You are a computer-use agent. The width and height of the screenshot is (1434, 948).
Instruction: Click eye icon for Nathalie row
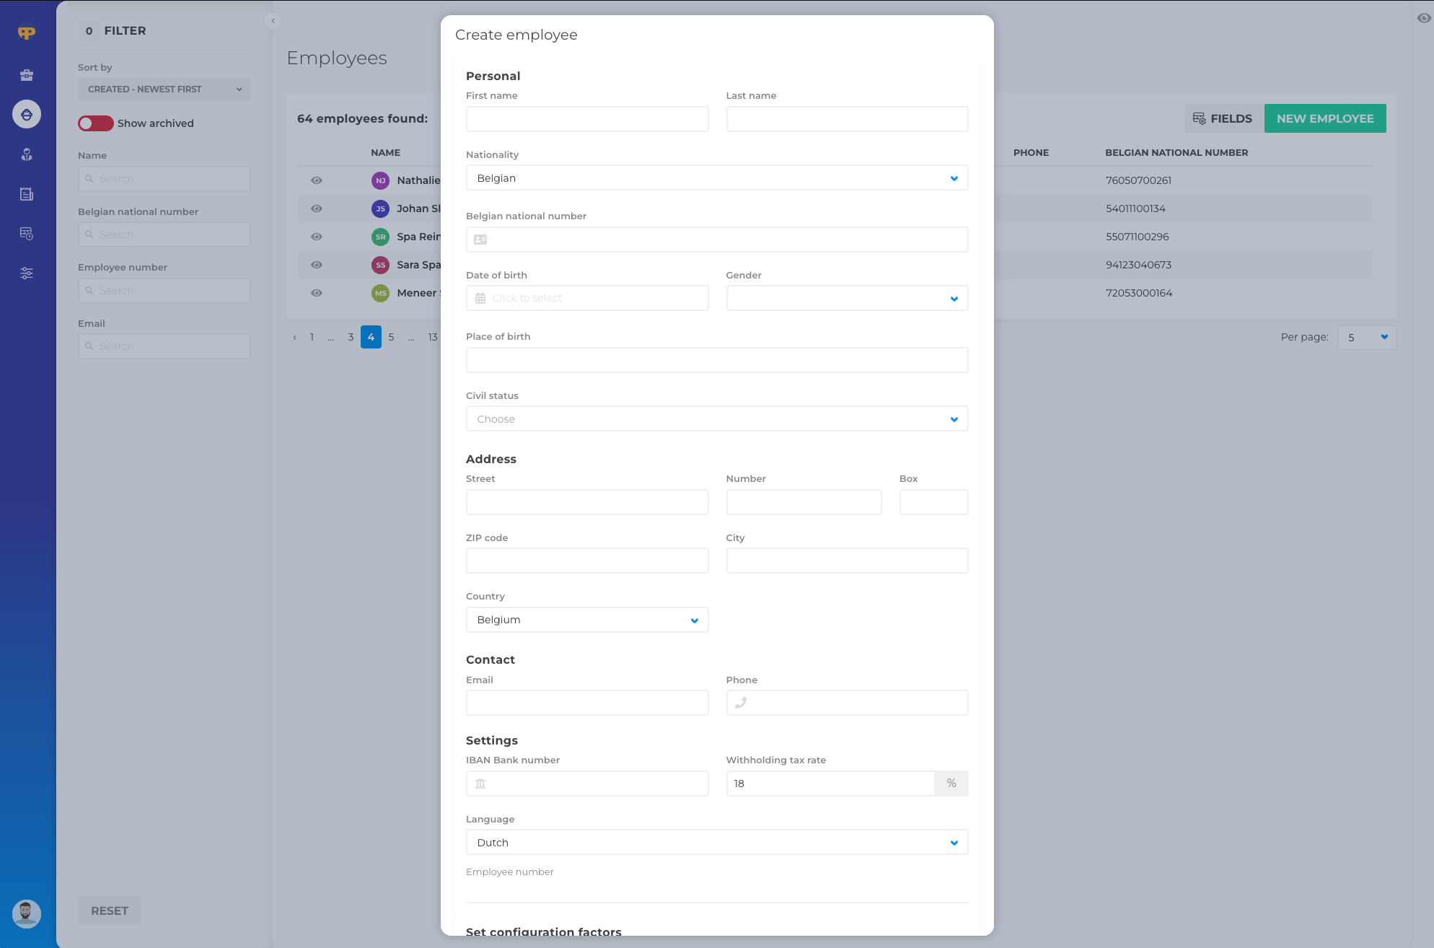click(316, 180)
